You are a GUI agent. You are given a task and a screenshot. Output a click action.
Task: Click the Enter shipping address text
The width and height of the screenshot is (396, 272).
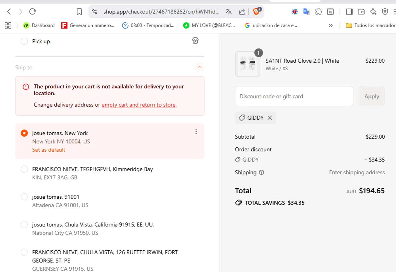pyautogui.click(x=357, y=172)
